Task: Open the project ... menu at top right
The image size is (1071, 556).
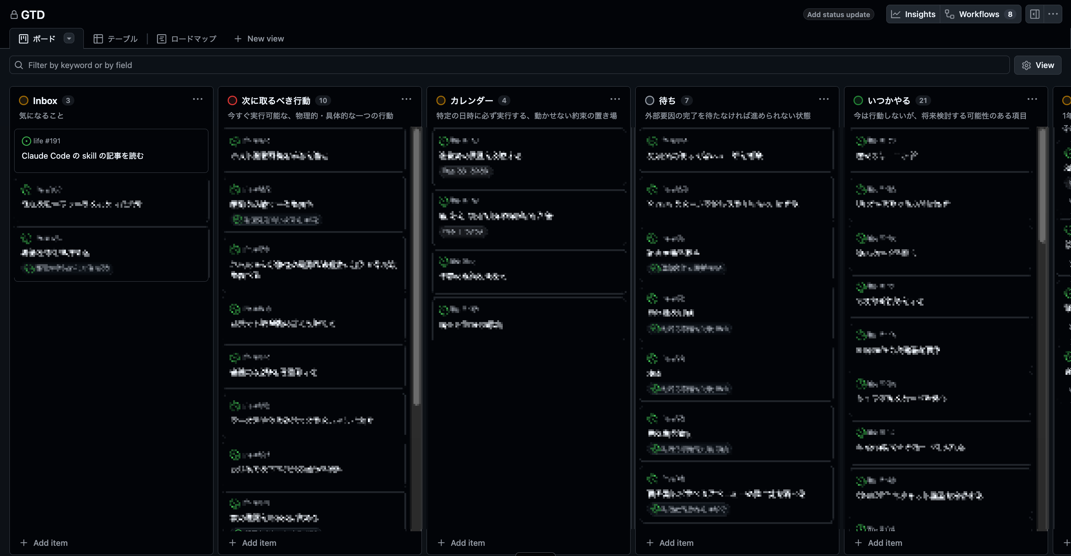Action: point(1054,14)
